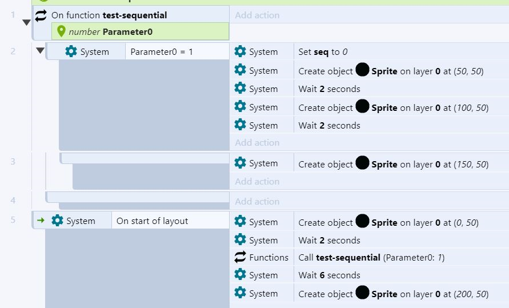The width and height of the screenshot is (509, 308).
Task: Click Add action in event 4
Action: click(257, 201)
